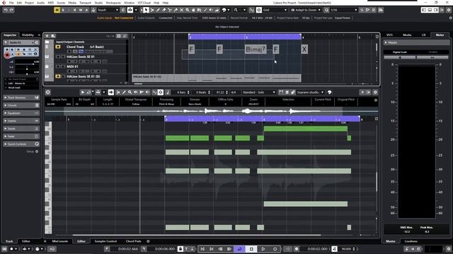Open the Project menu
The image size is (453, 254).
29,3
